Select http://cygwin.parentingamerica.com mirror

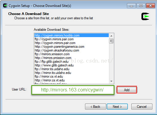click(x=72, y=46)
